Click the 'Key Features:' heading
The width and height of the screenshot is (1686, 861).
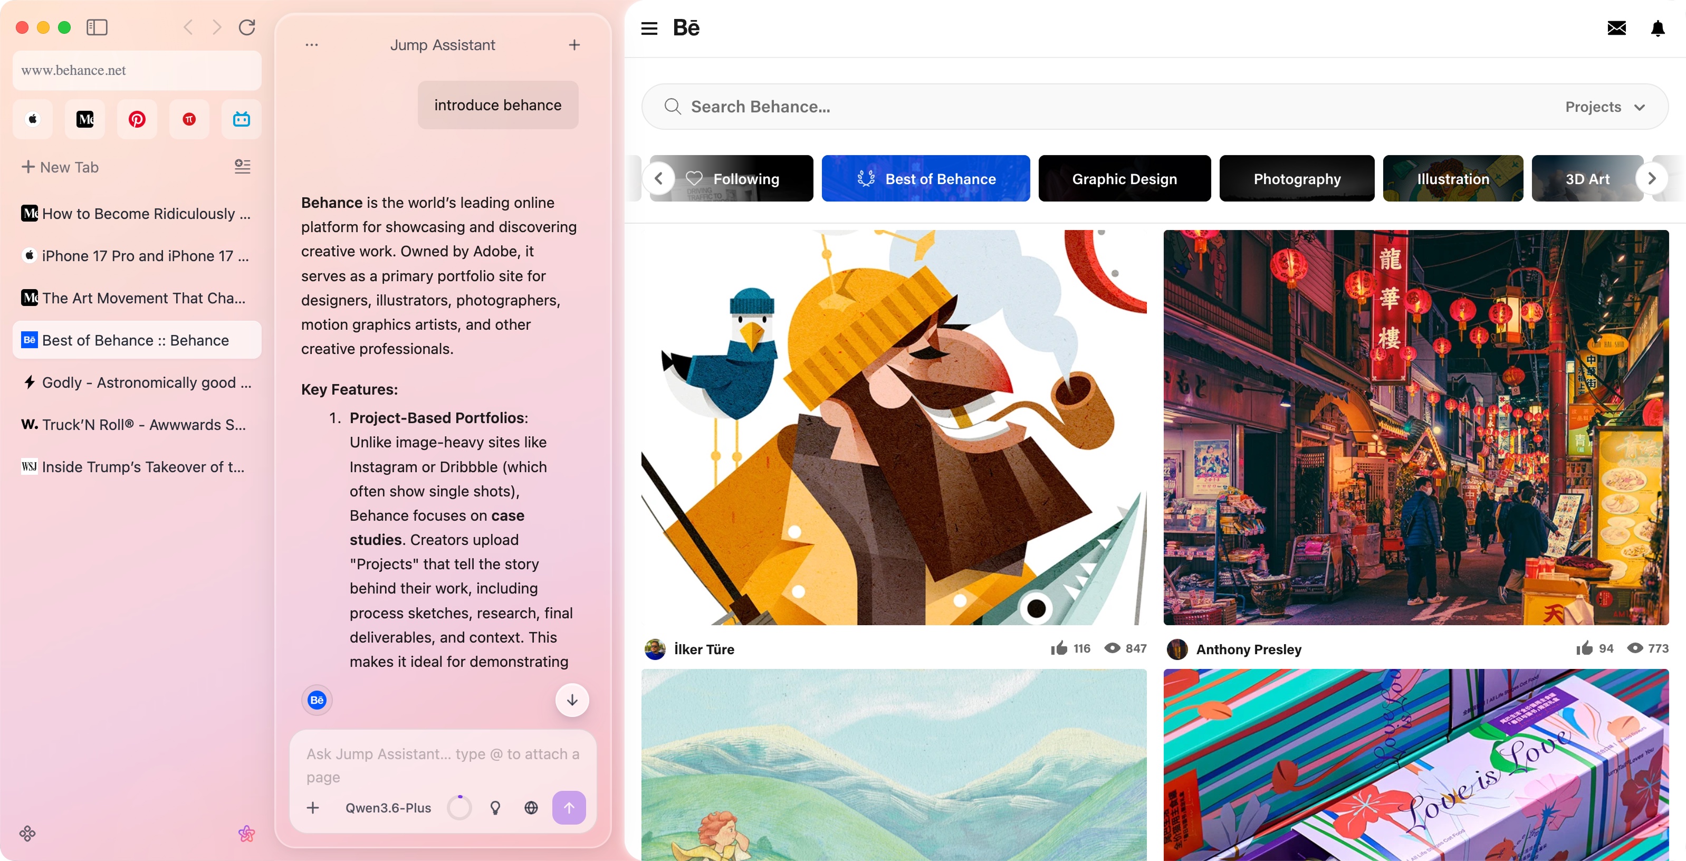349,389
